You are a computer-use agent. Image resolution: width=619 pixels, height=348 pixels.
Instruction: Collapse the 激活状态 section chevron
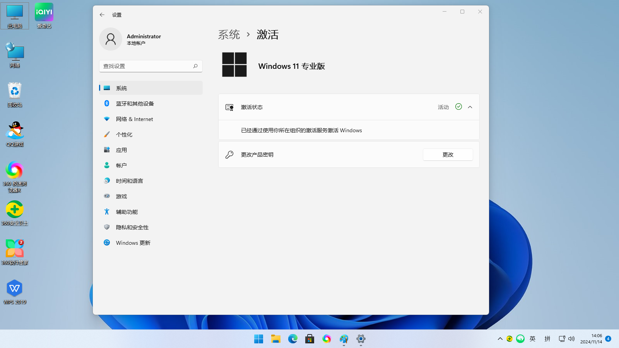click(470, 107)
